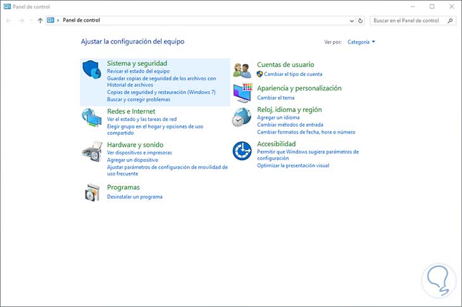Go up one level with up arrow
The image size is (462, 307).
point(40,20)
